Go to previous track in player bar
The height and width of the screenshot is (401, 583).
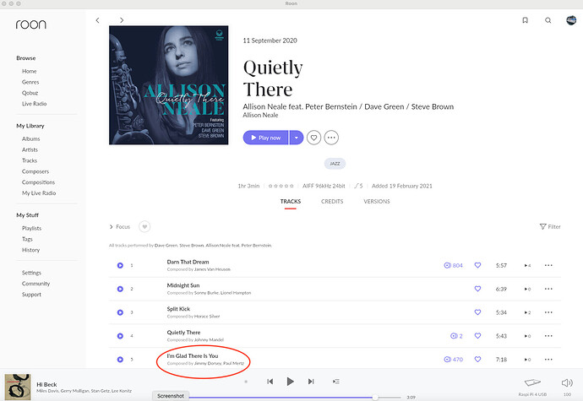pos(270,382)
